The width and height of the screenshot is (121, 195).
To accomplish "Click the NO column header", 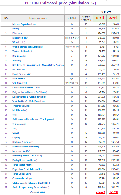I will (6, 18).
